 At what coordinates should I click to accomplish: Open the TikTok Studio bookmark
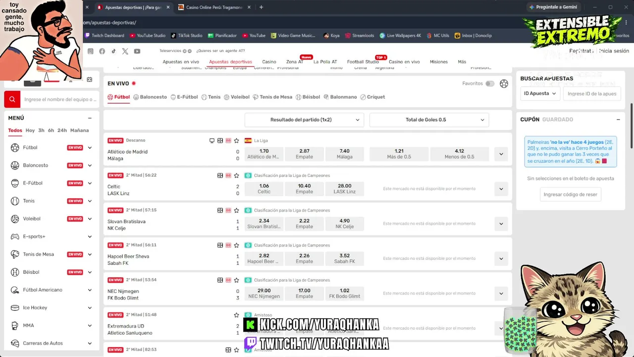(187, 36)
